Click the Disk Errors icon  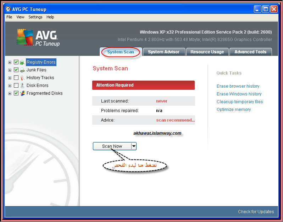[x=22, y=86]
